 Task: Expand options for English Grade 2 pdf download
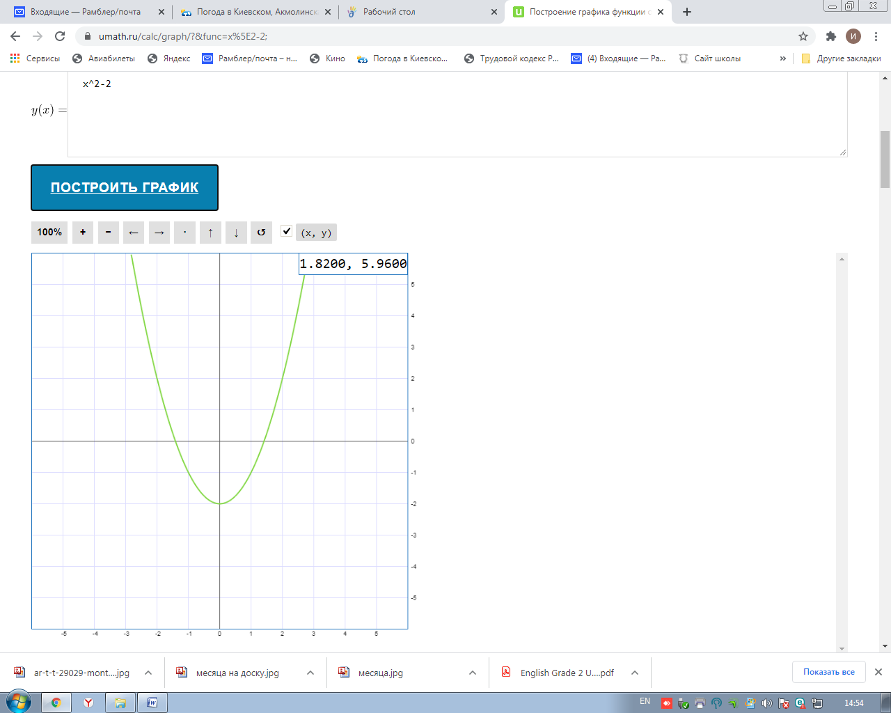[x=635, y=673]
